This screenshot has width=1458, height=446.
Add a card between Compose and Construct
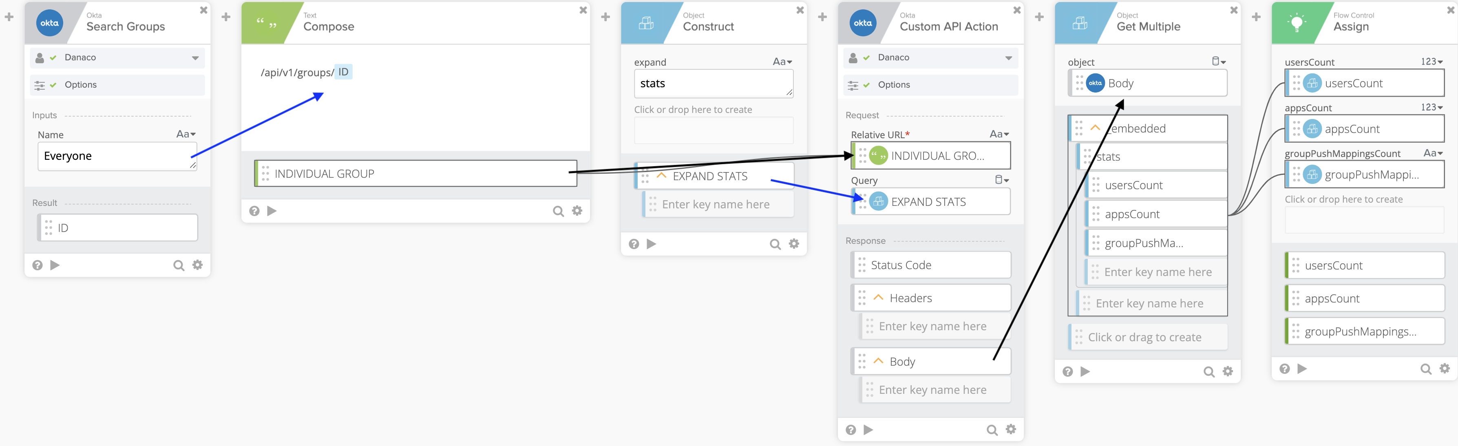pos(605,17)
